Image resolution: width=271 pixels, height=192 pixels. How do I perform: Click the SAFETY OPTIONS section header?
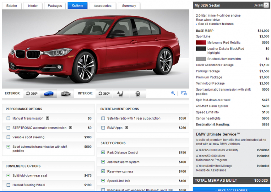(x=113, y=143)
